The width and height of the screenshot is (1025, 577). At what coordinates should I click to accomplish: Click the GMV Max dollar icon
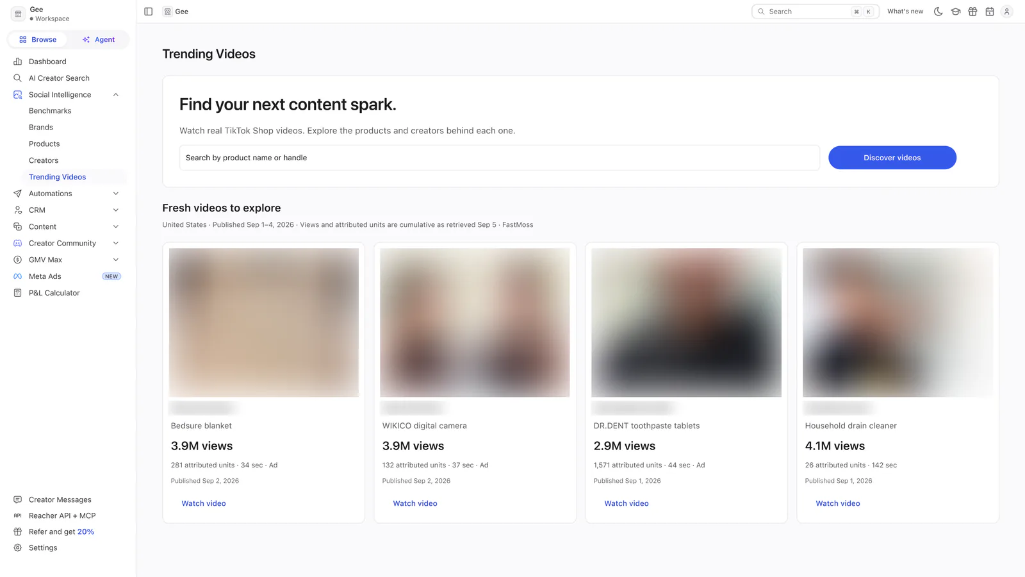point(18,260)
